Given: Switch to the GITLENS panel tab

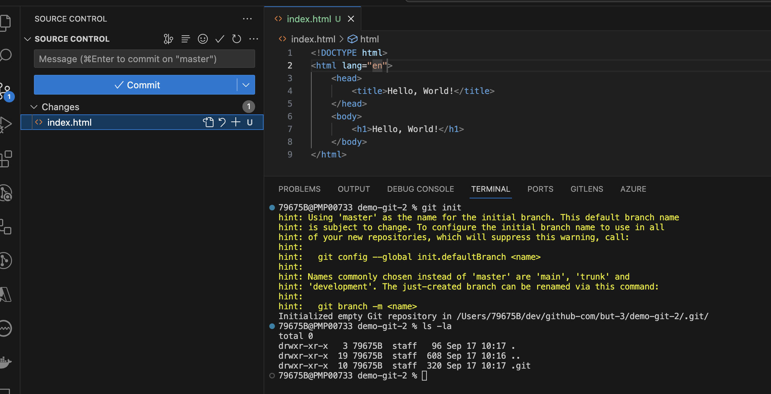Looking at the screenshot, I should coord(587,189).
